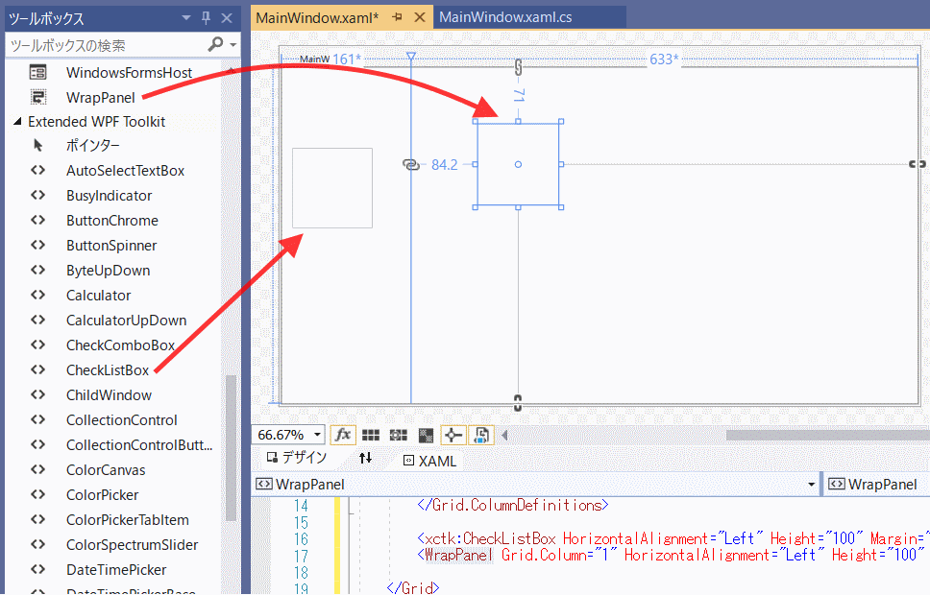Image resolution: width=930 pixels, height=595 pixels.
Task: Click the toolbox search field
Action: coord(107,46)
